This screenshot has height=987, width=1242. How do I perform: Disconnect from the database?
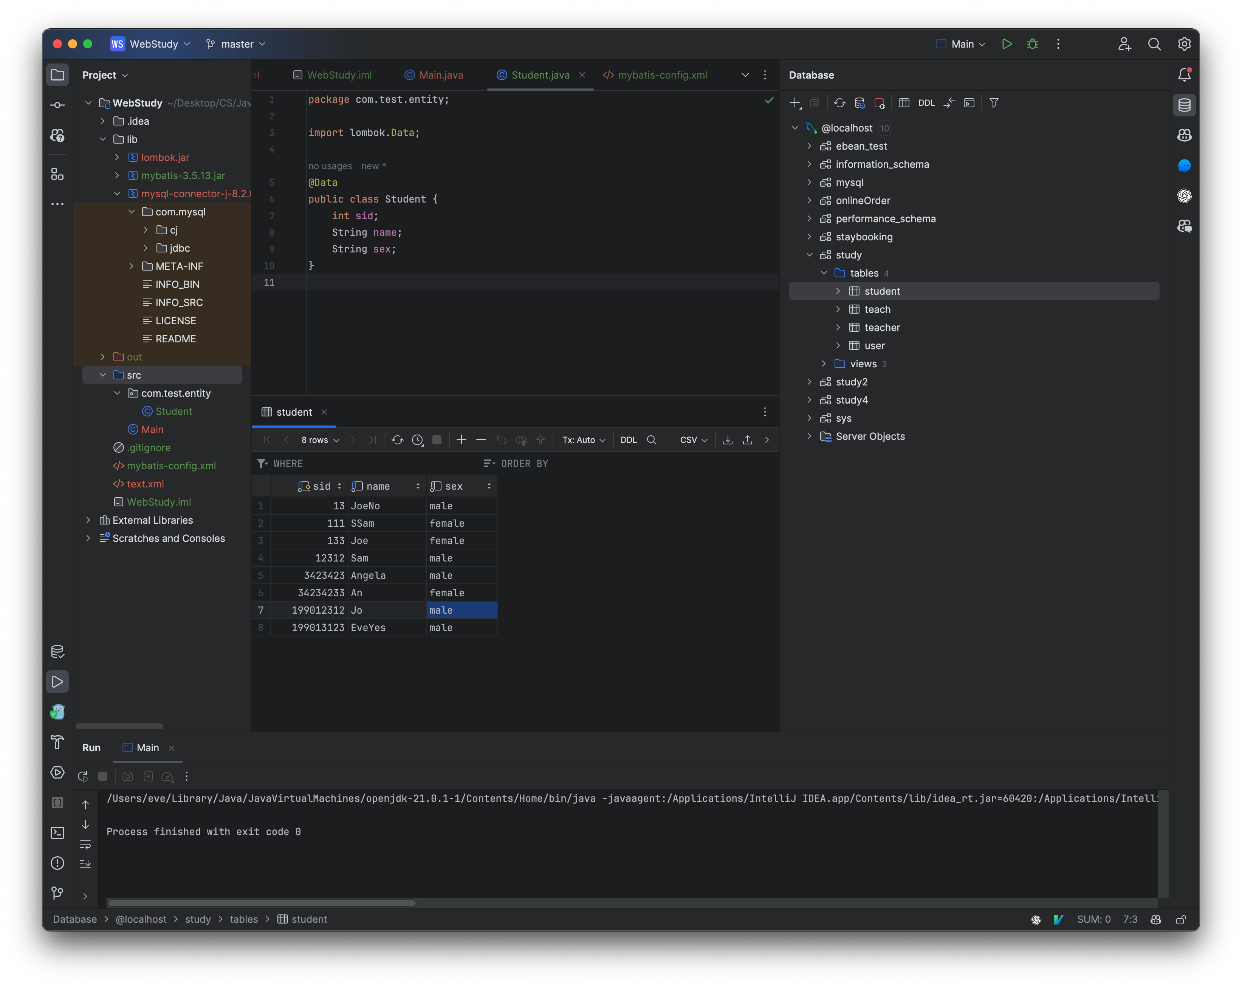pos(880,102)
